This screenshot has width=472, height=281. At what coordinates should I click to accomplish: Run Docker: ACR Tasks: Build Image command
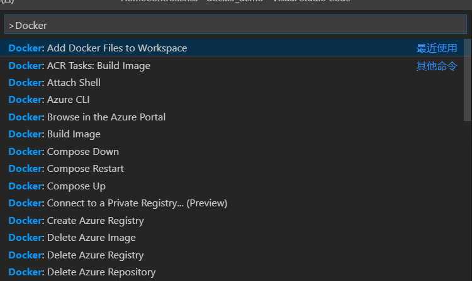click(232, 65)
